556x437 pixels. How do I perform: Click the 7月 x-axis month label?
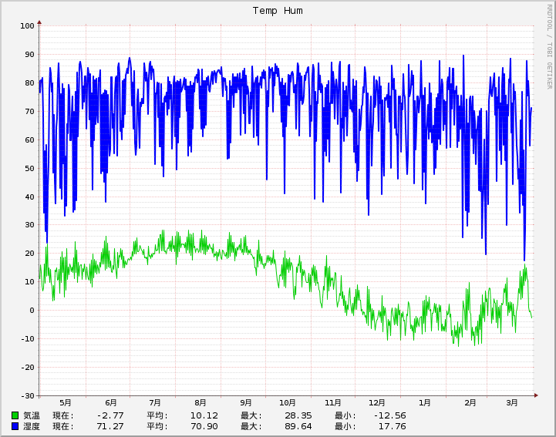154,402
